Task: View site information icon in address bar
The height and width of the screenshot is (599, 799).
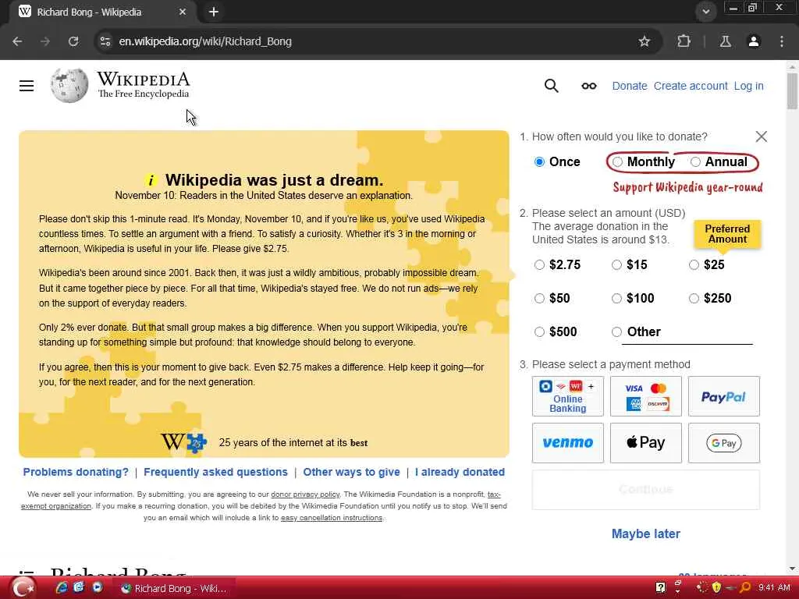Action: coord(105,41)
